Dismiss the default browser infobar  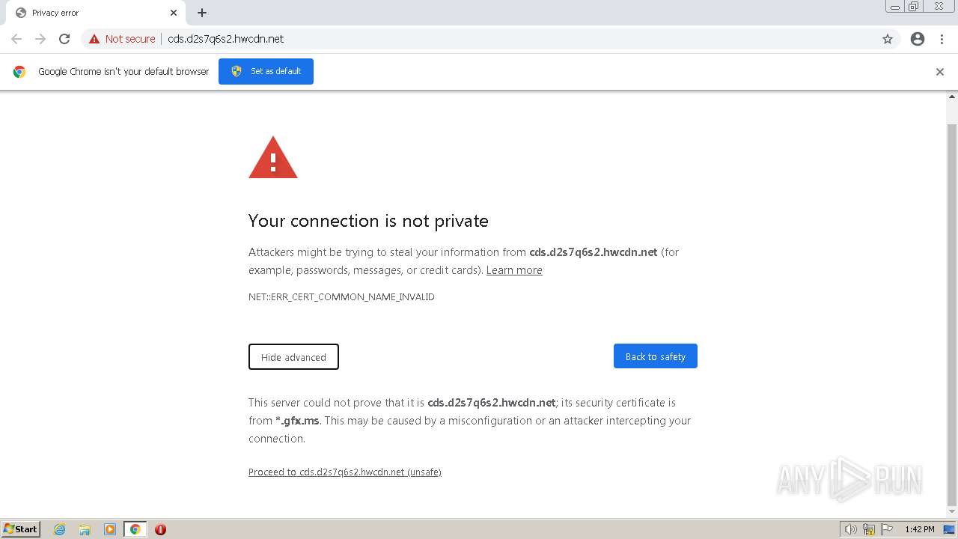tap(940, 72)
